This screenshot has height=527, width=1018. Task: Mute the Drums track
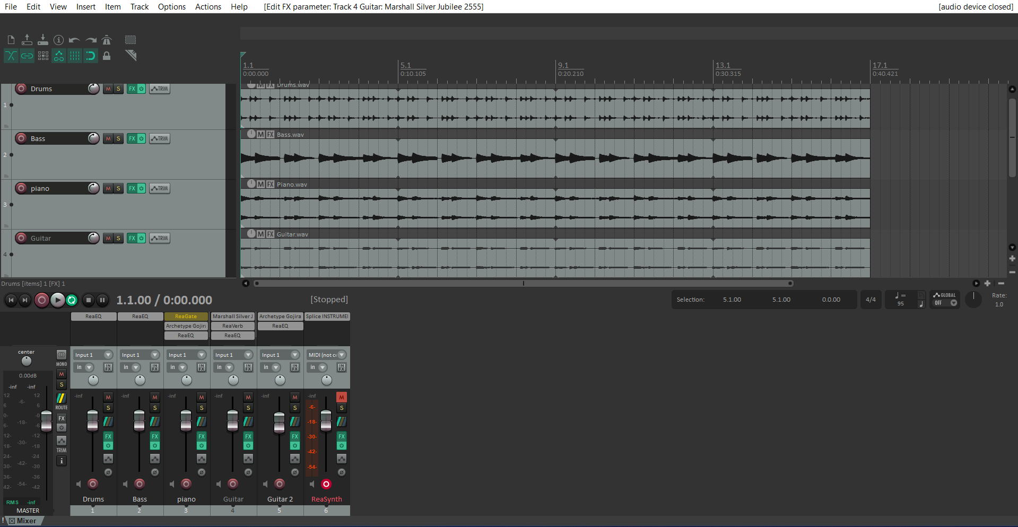point(108,89)
